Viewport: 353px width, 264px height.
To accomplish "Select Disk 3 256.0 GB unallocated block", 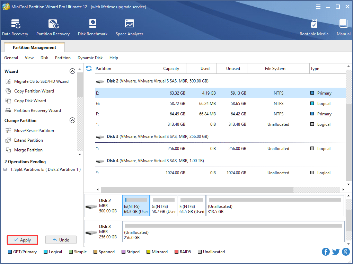I will click(x=233, y=231).
